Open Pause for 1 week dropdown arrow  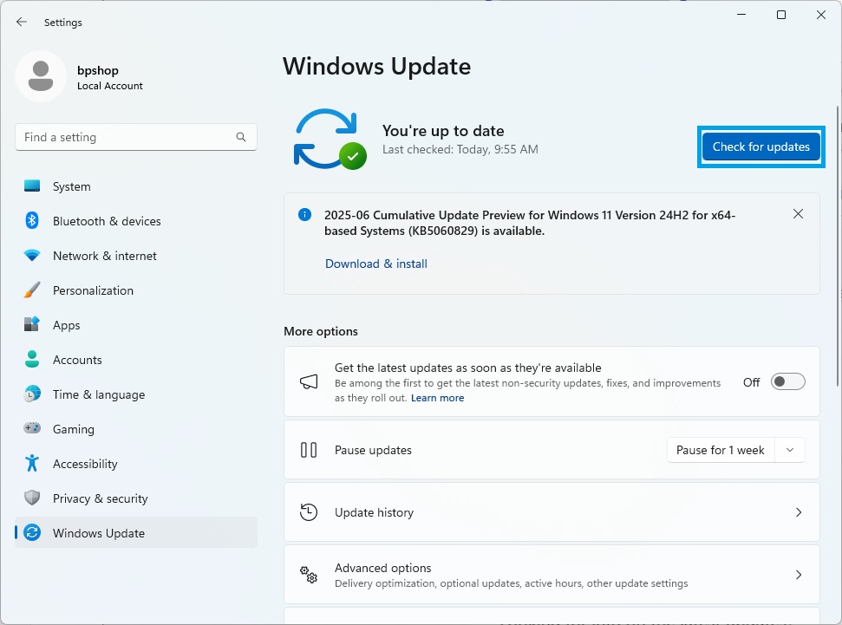point(789,450)
